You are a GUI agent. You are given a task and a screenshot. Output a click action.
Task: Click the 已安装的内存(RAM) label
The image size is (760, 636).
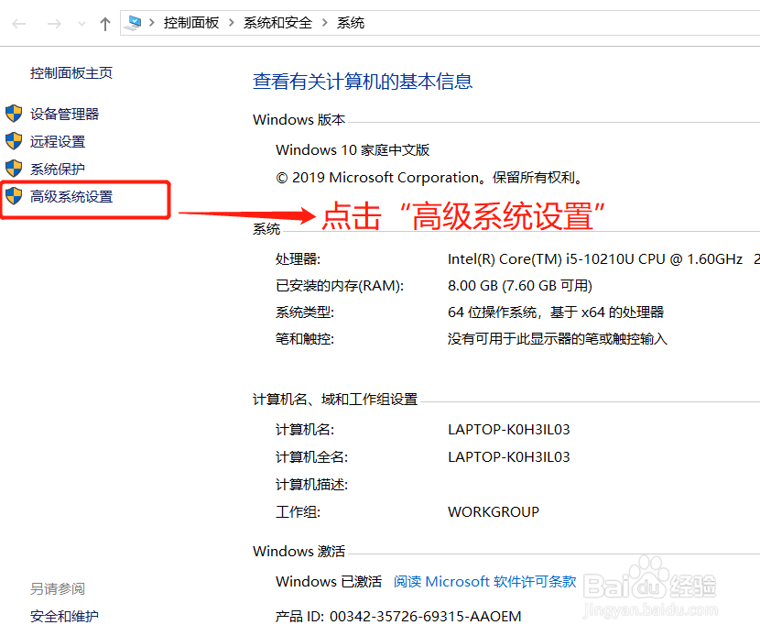(340, 285)
